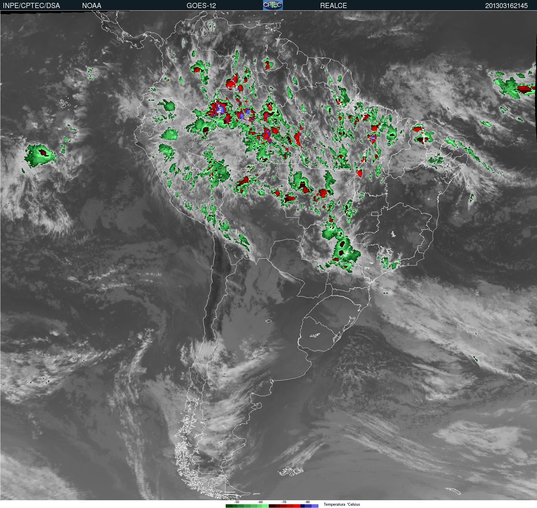Click the GOES-12 satellite label
The width and height of the screenshot is (537, 508).
[201, 6]
